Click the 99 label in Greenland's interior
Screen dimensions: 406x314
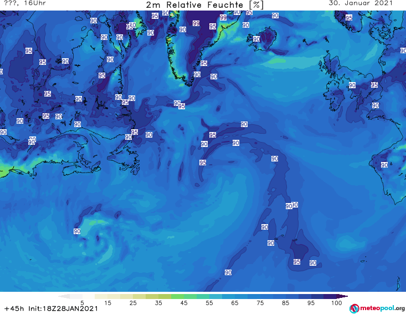pyautogui.click(x=196, y=23)
